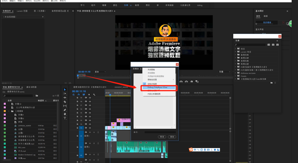Viewport: 298px width, 163px height.
Task: Select the Ripple Edit tool
Action: [65, 98]
